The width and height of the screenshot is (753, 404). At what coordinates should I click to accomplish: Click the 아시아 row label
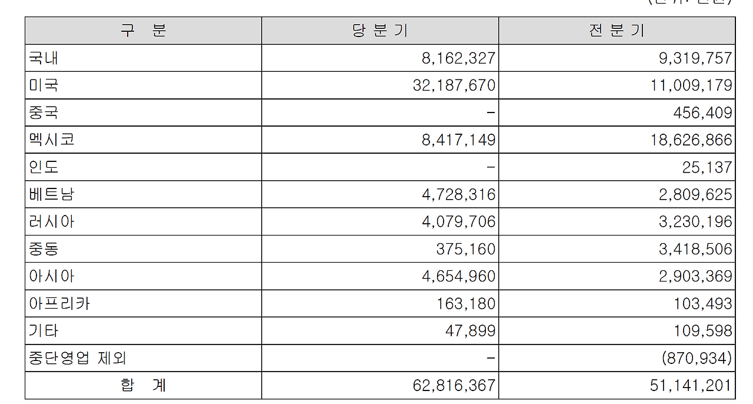click(x=52, y=276)
